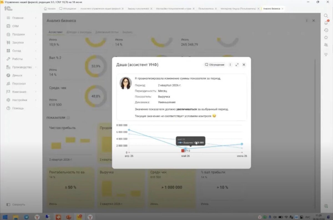The width and height of the screenshot is (333, 220).
Task: Open the notifications bell icon
Action: [x=326, y=23]
